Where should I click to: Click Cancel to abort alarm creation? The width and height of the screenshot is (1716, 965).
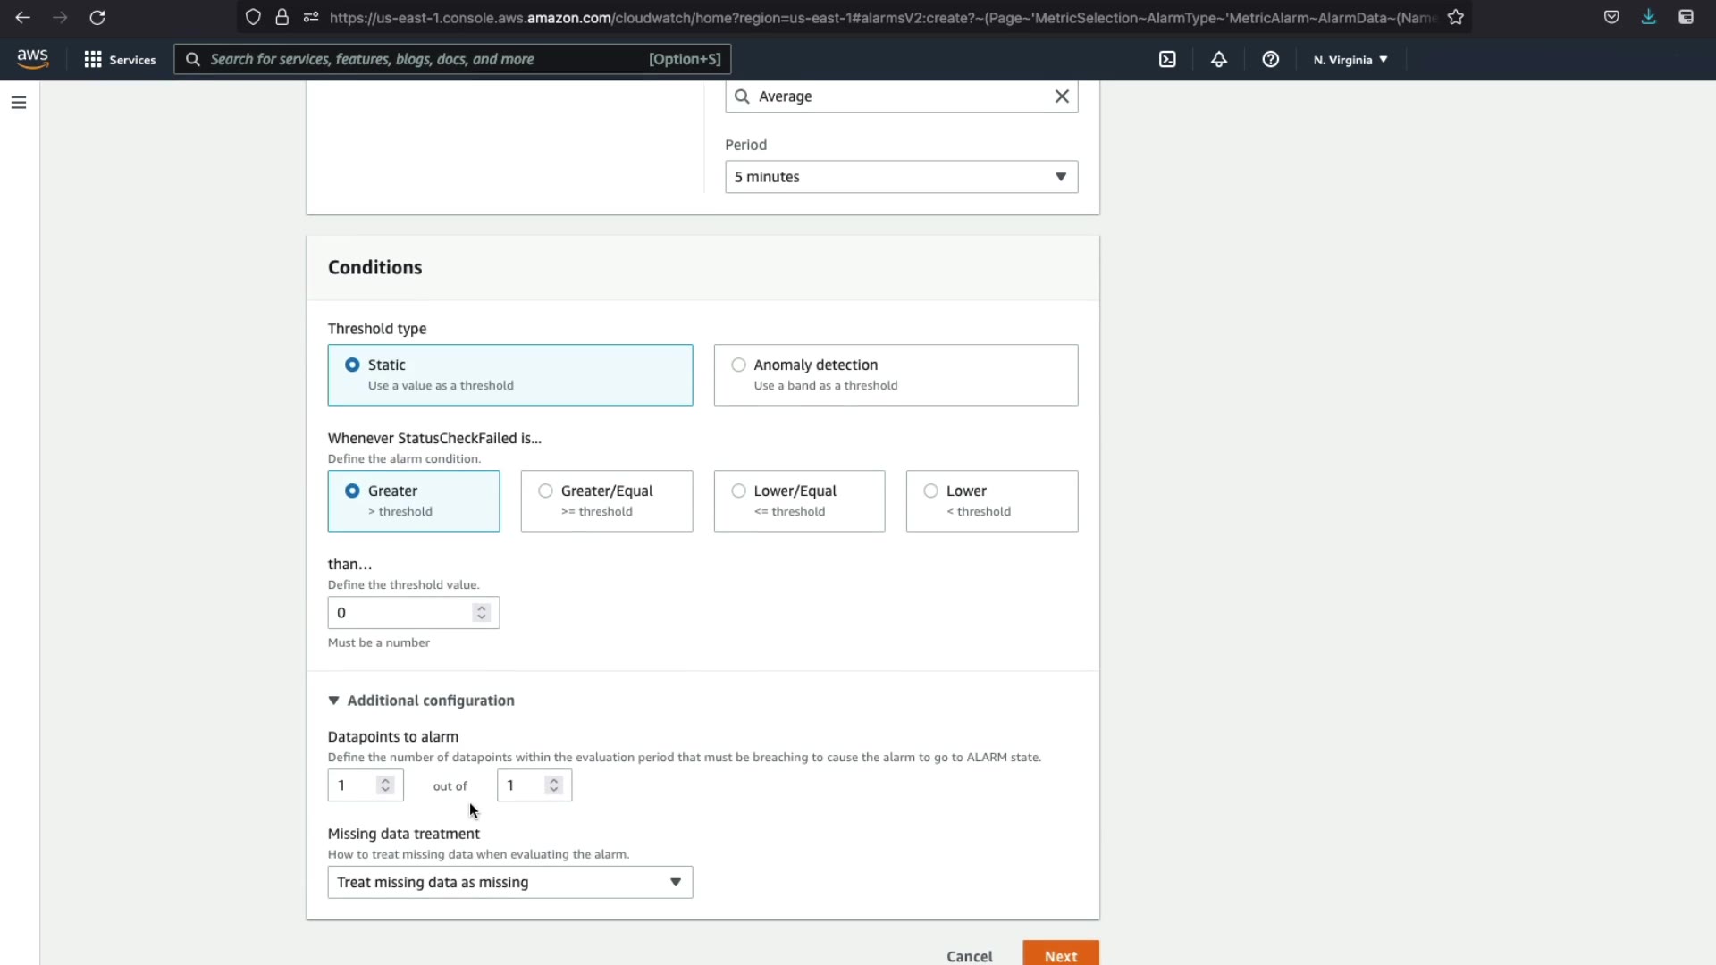[x=969, y=956]
